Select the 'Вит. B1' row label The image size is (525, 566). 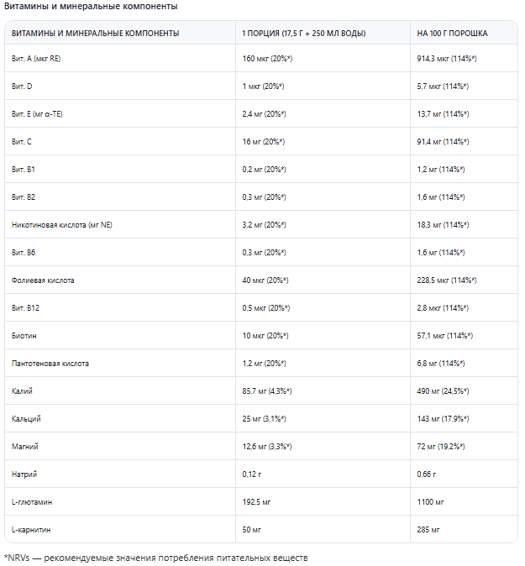click(x=24, y=170)
